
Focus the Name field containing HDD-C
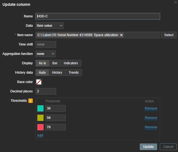[98, 16]
